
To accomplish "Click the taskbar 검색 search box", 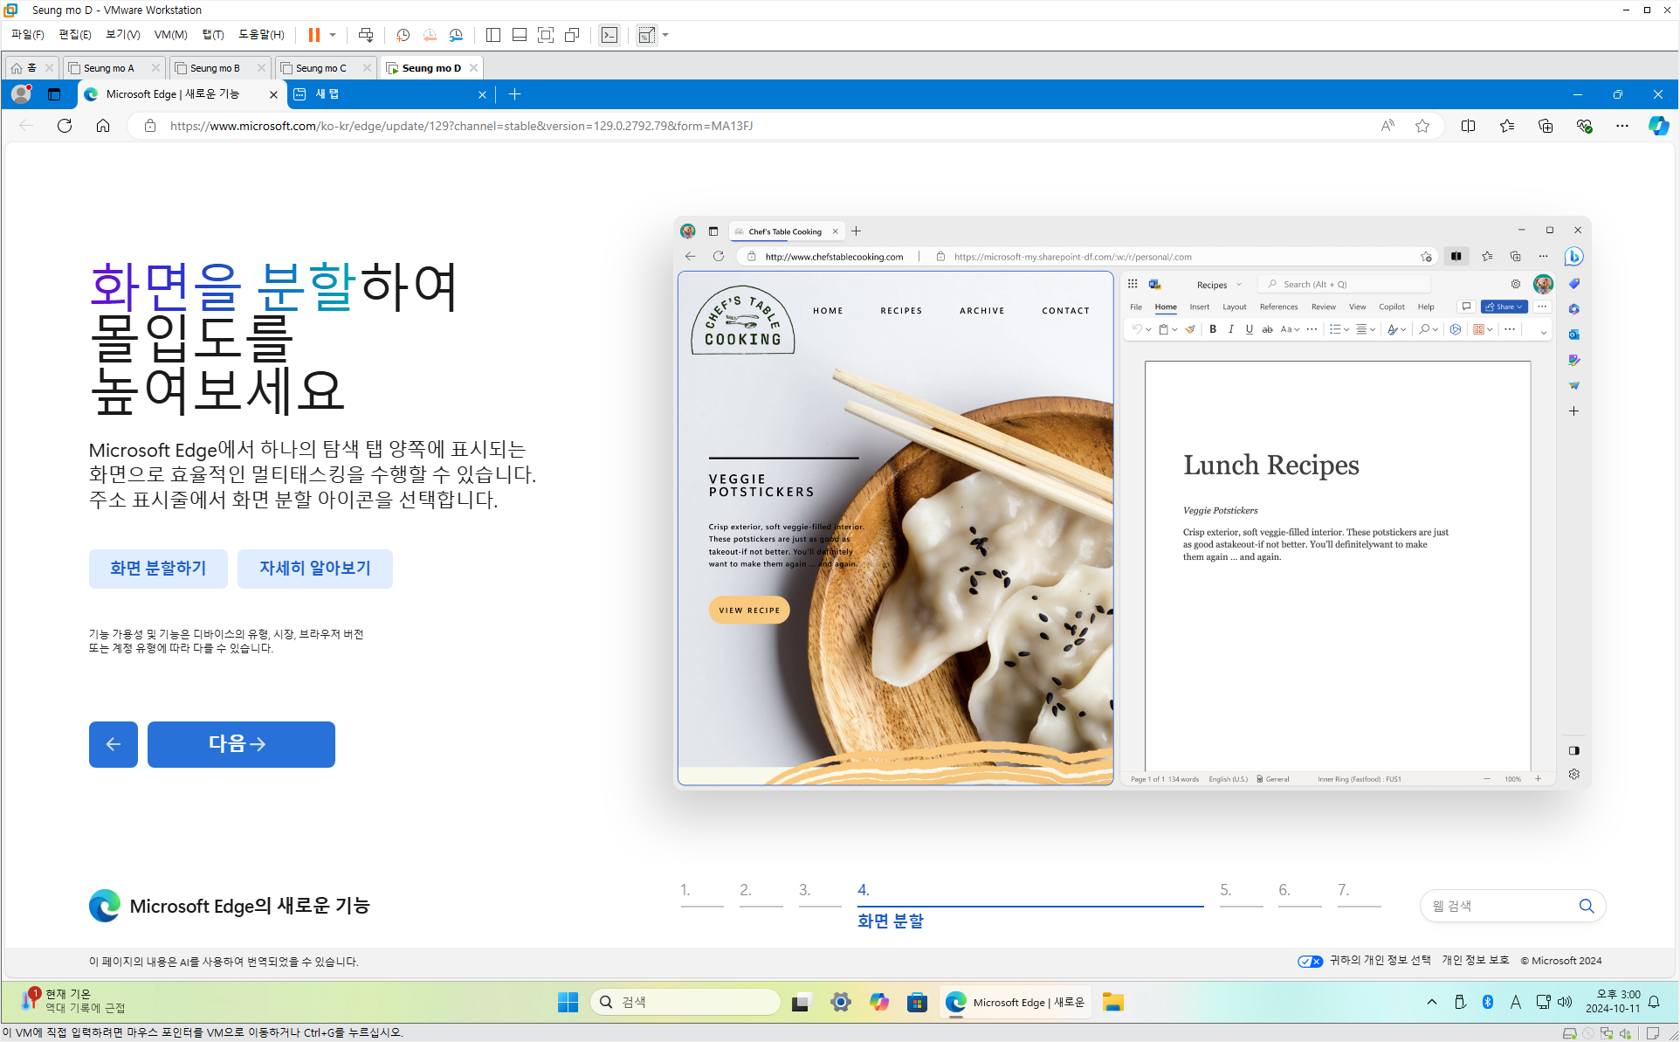I will coord(685,1003).
